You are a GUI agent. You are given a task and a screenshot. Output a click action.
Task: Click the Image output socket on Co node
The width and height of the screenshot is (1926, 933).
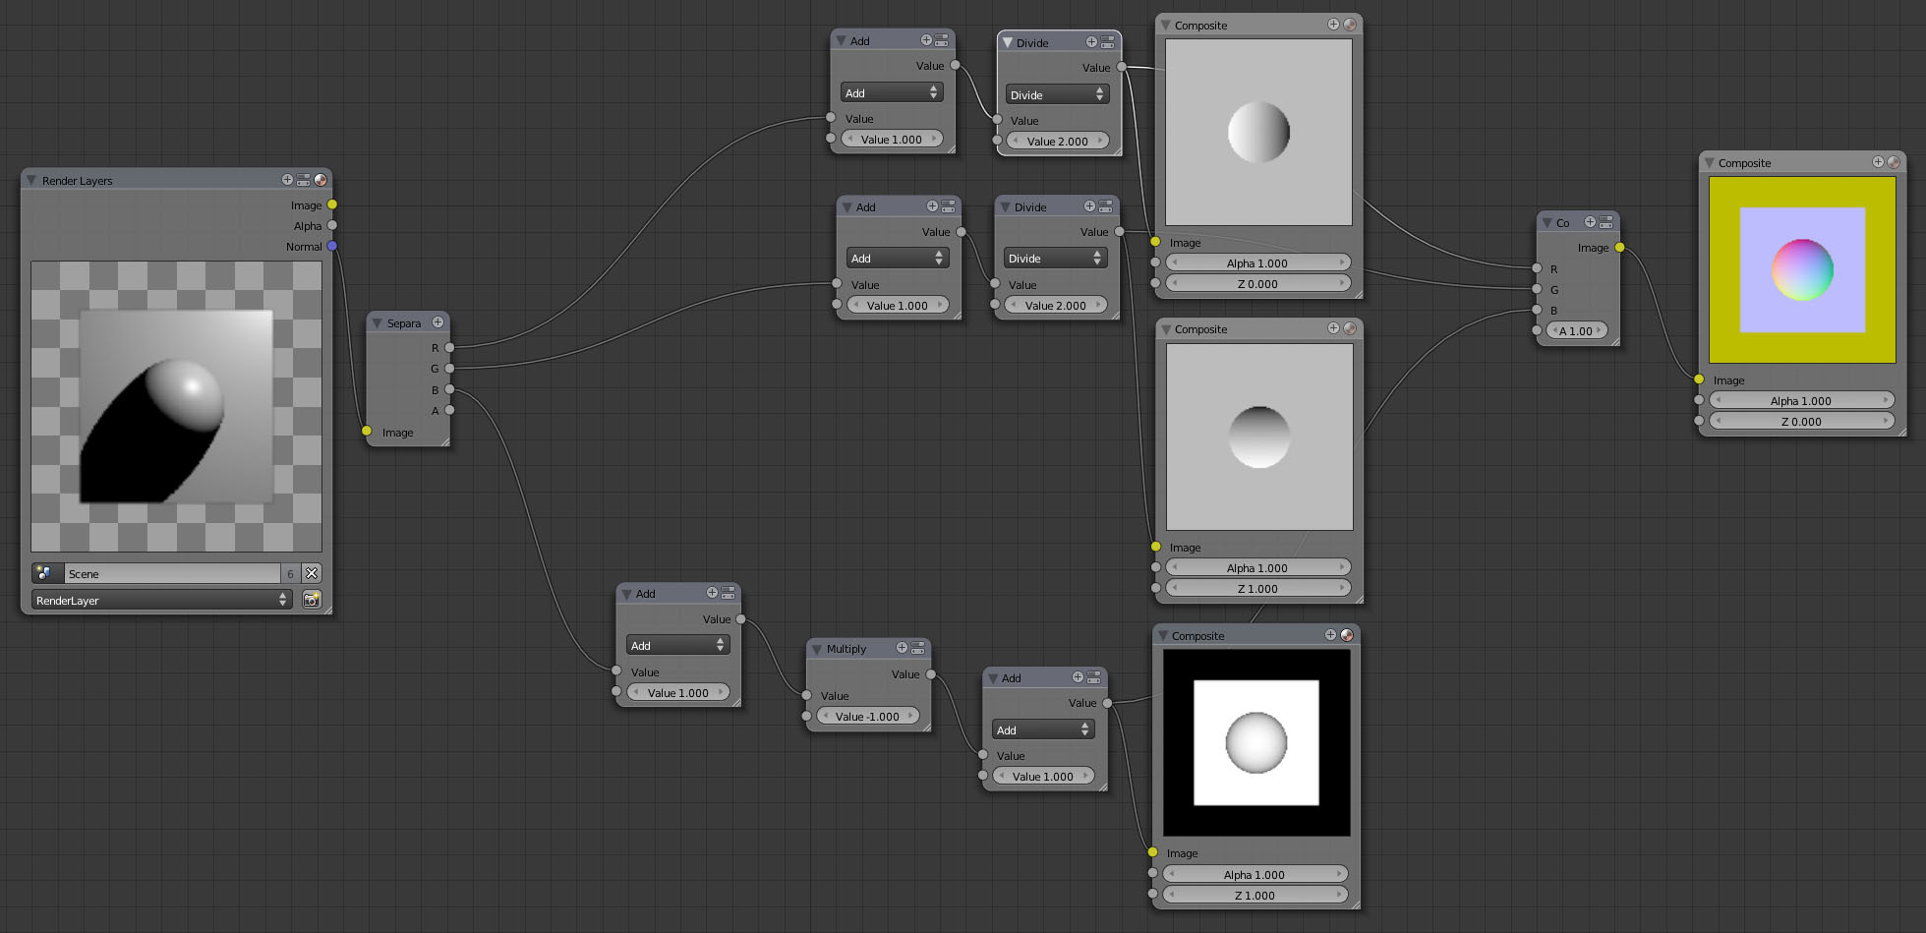[x=1619, y=247]
